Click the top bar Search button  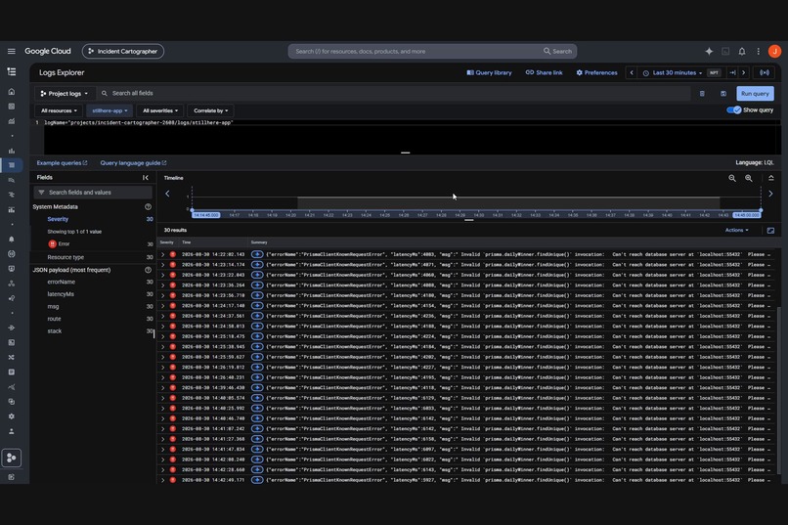coord(557,51)
